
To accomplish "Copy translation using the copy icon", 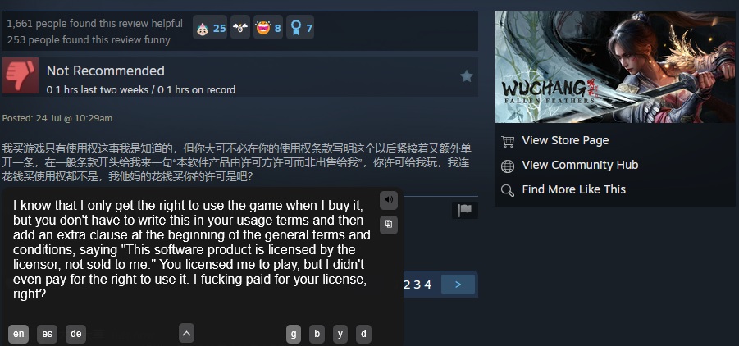I will 388,225.
